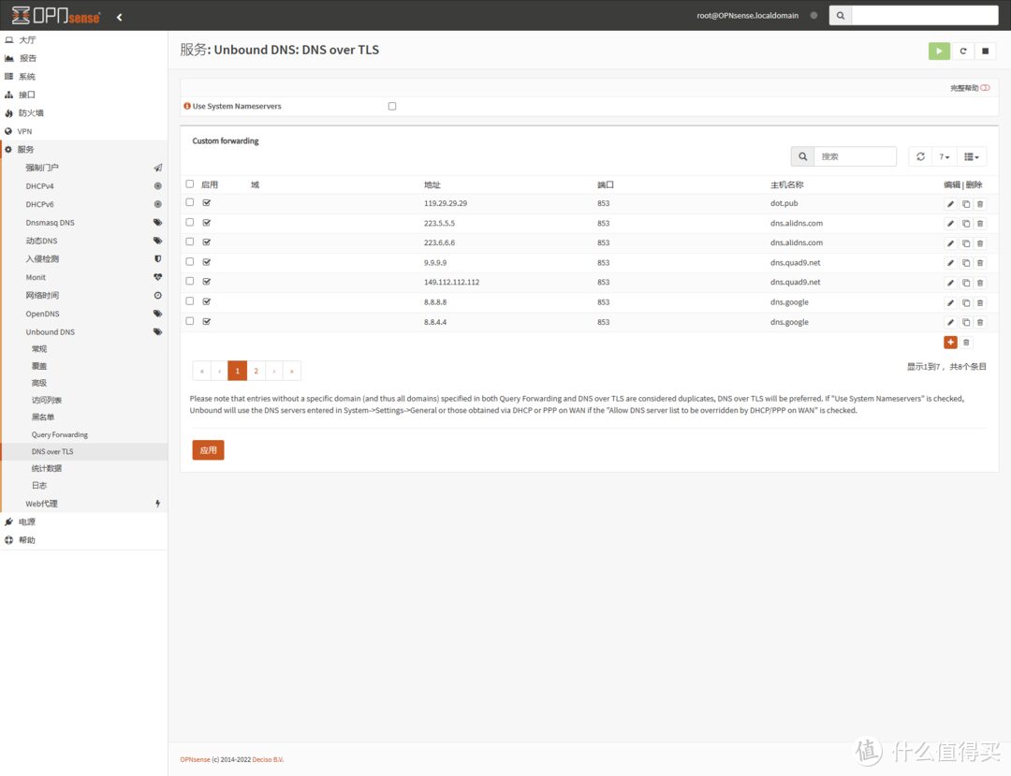Delete selected entries with bottom trash icon
The width and height of the screenshot is (1011, 776).
coord(966,343)
